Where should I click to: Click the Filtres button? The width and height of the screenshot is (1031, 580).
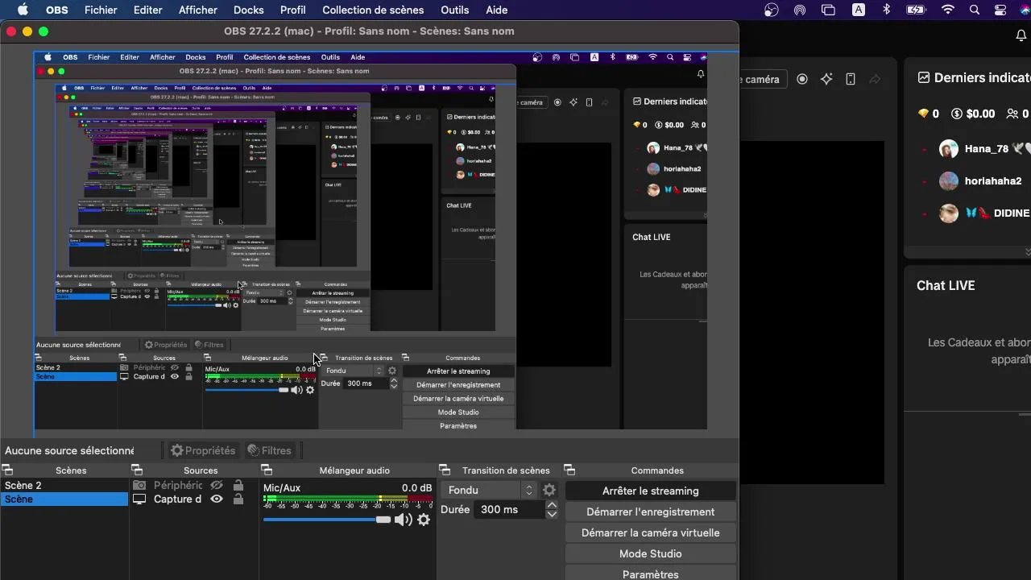pyautogui.click(x=269, y=450)
